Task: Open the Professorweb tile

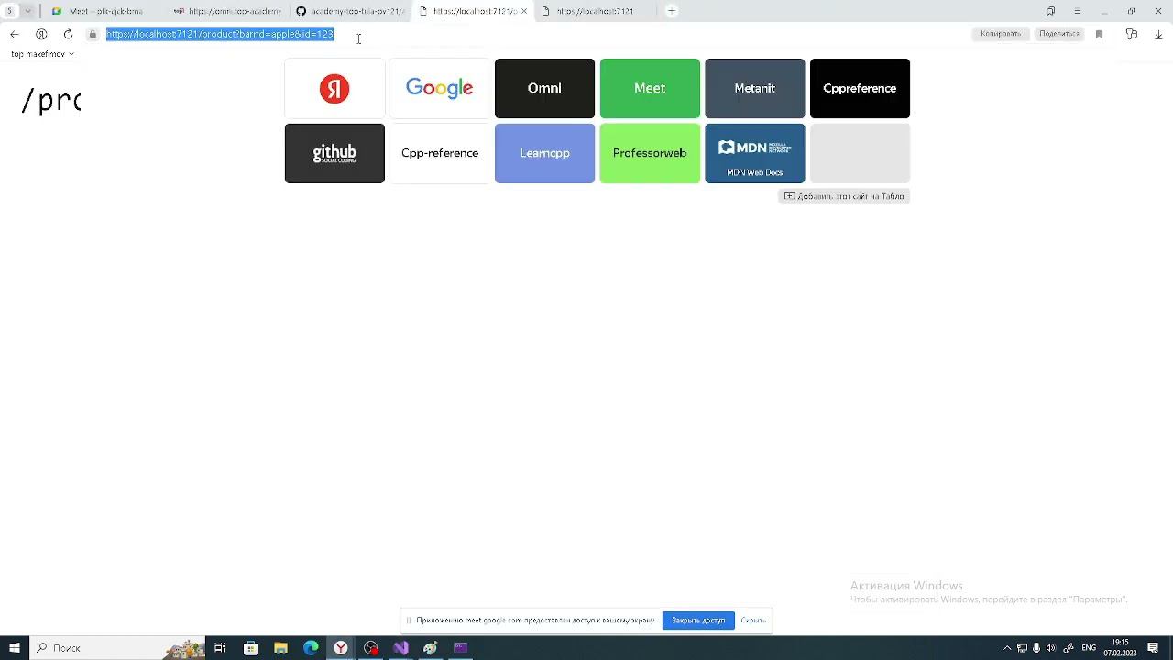Action: pos(650,153)
